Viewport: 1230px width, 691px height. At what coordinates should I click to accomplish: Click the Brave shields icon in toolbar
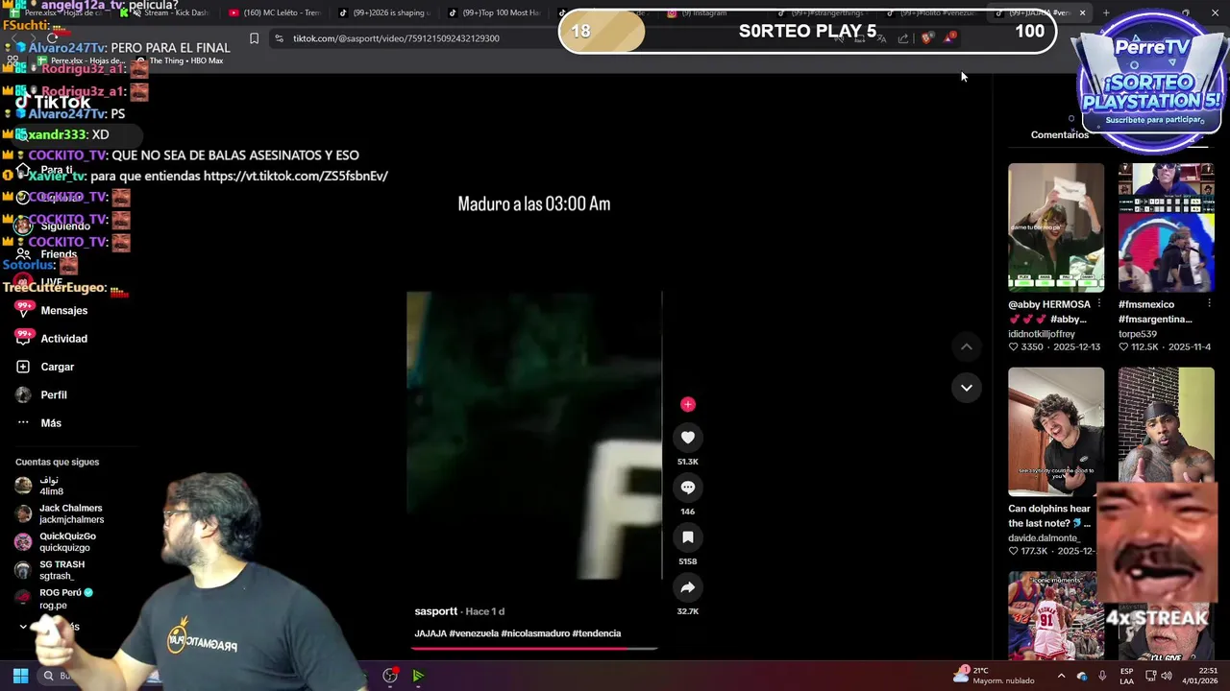pos(926,38)
